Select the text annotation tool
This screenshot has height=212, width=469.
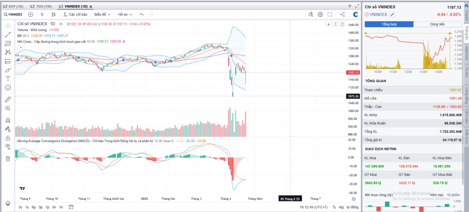pyautogui.click(x=7, y=79)
